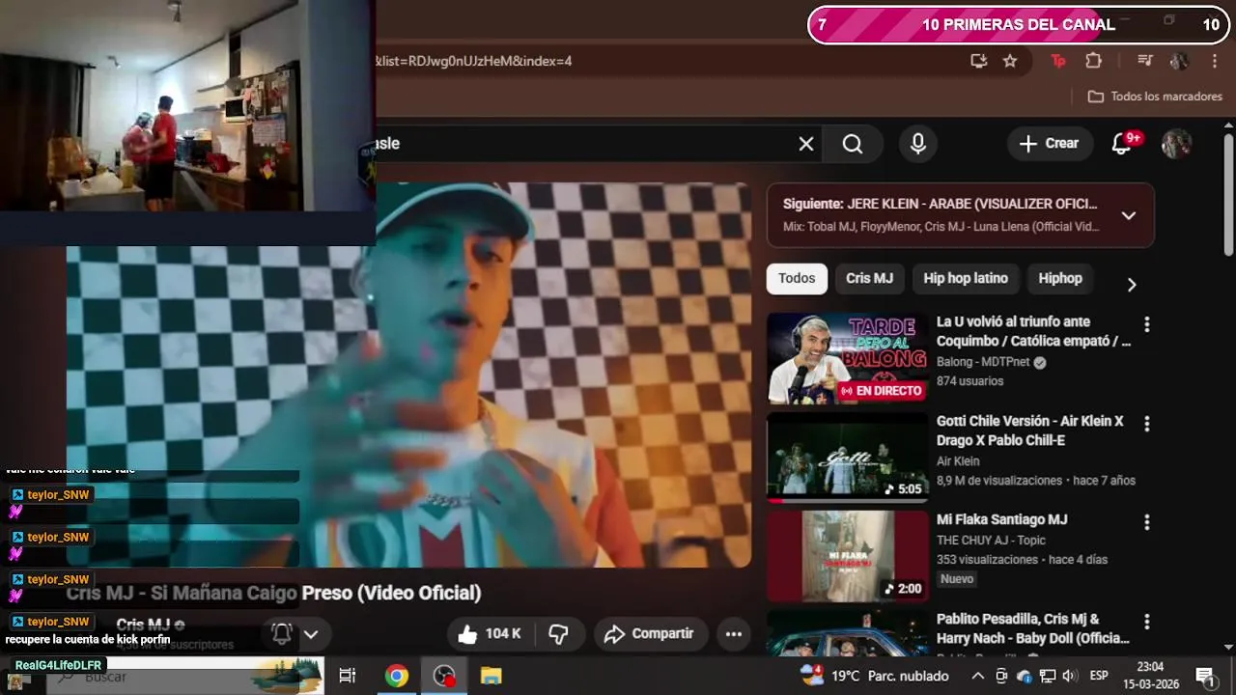Open the network tray icon
The width and height of the screenshot is (1236, 695).
point(1048,676)
